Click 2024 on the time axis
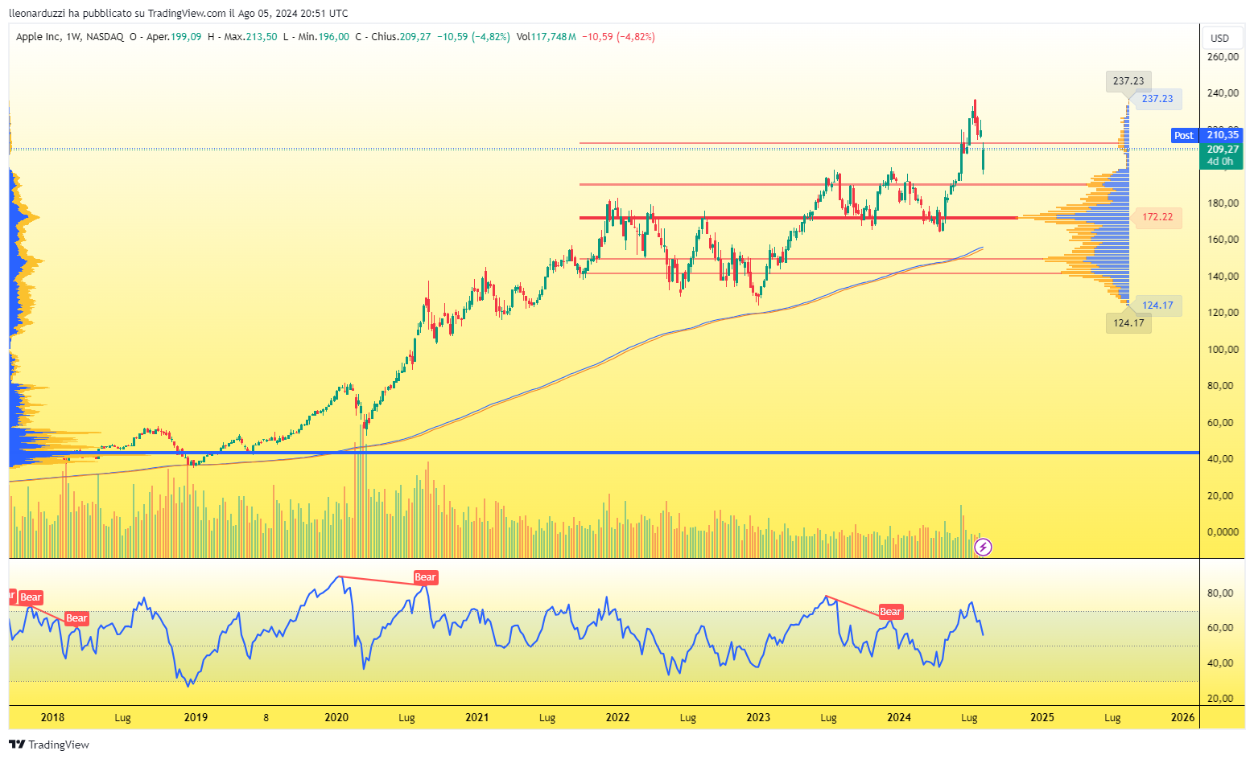The height and width of the screenshot is (759, 1254). coord(899,718)
